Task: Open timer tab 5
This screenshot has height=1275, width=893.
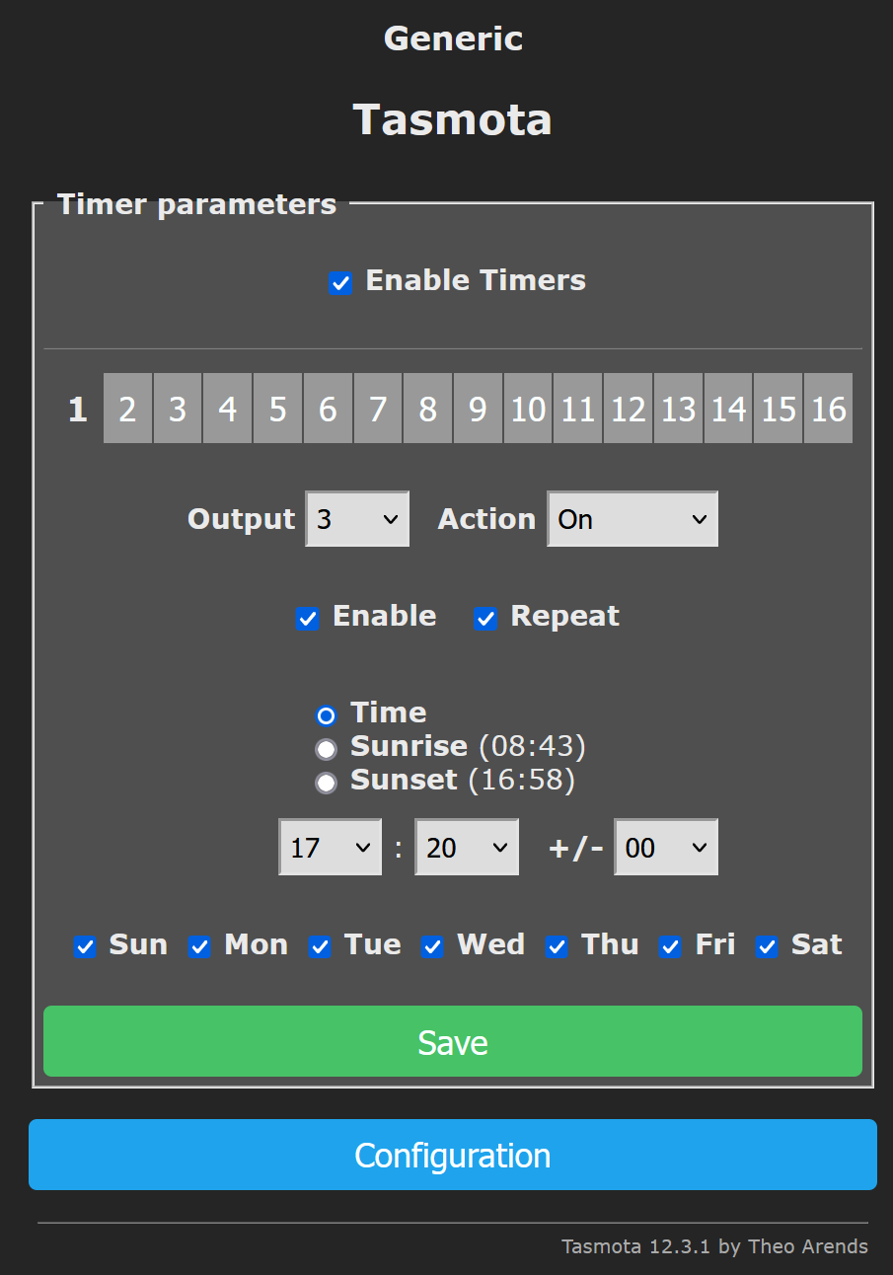Action: pos(278,409)
